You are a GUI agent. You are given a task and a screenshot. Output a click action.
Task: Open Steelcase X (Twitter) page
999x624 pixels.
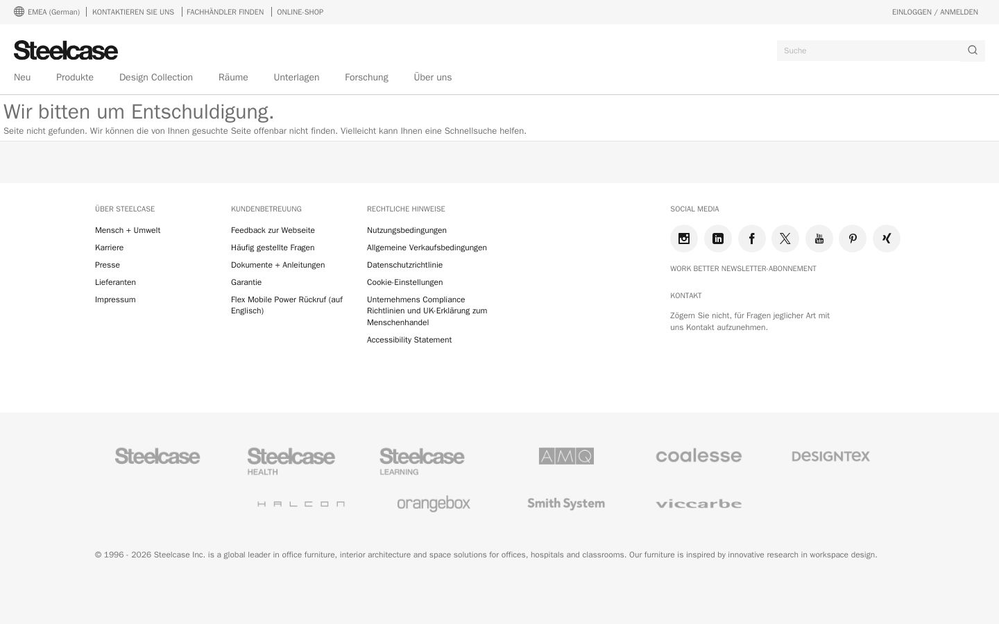[785, 239]
